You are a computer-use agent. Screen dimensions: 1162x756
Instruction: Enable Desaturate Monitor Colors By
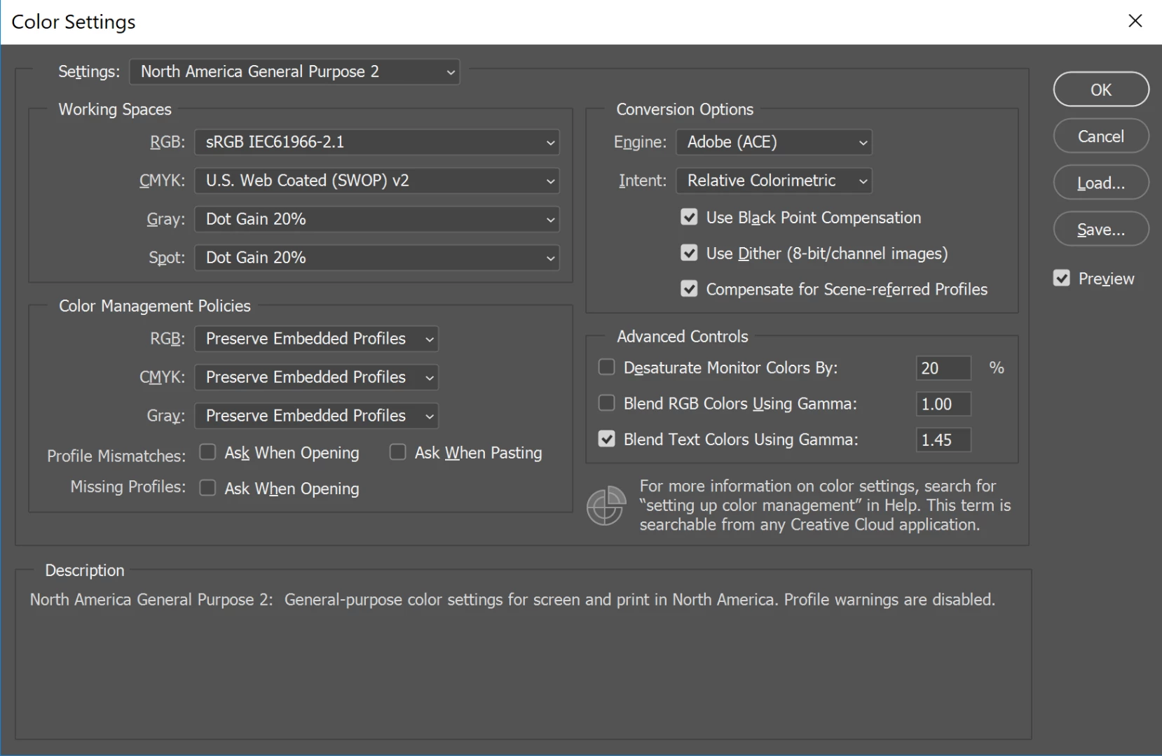pyautogui.click(x=606, y=367)
